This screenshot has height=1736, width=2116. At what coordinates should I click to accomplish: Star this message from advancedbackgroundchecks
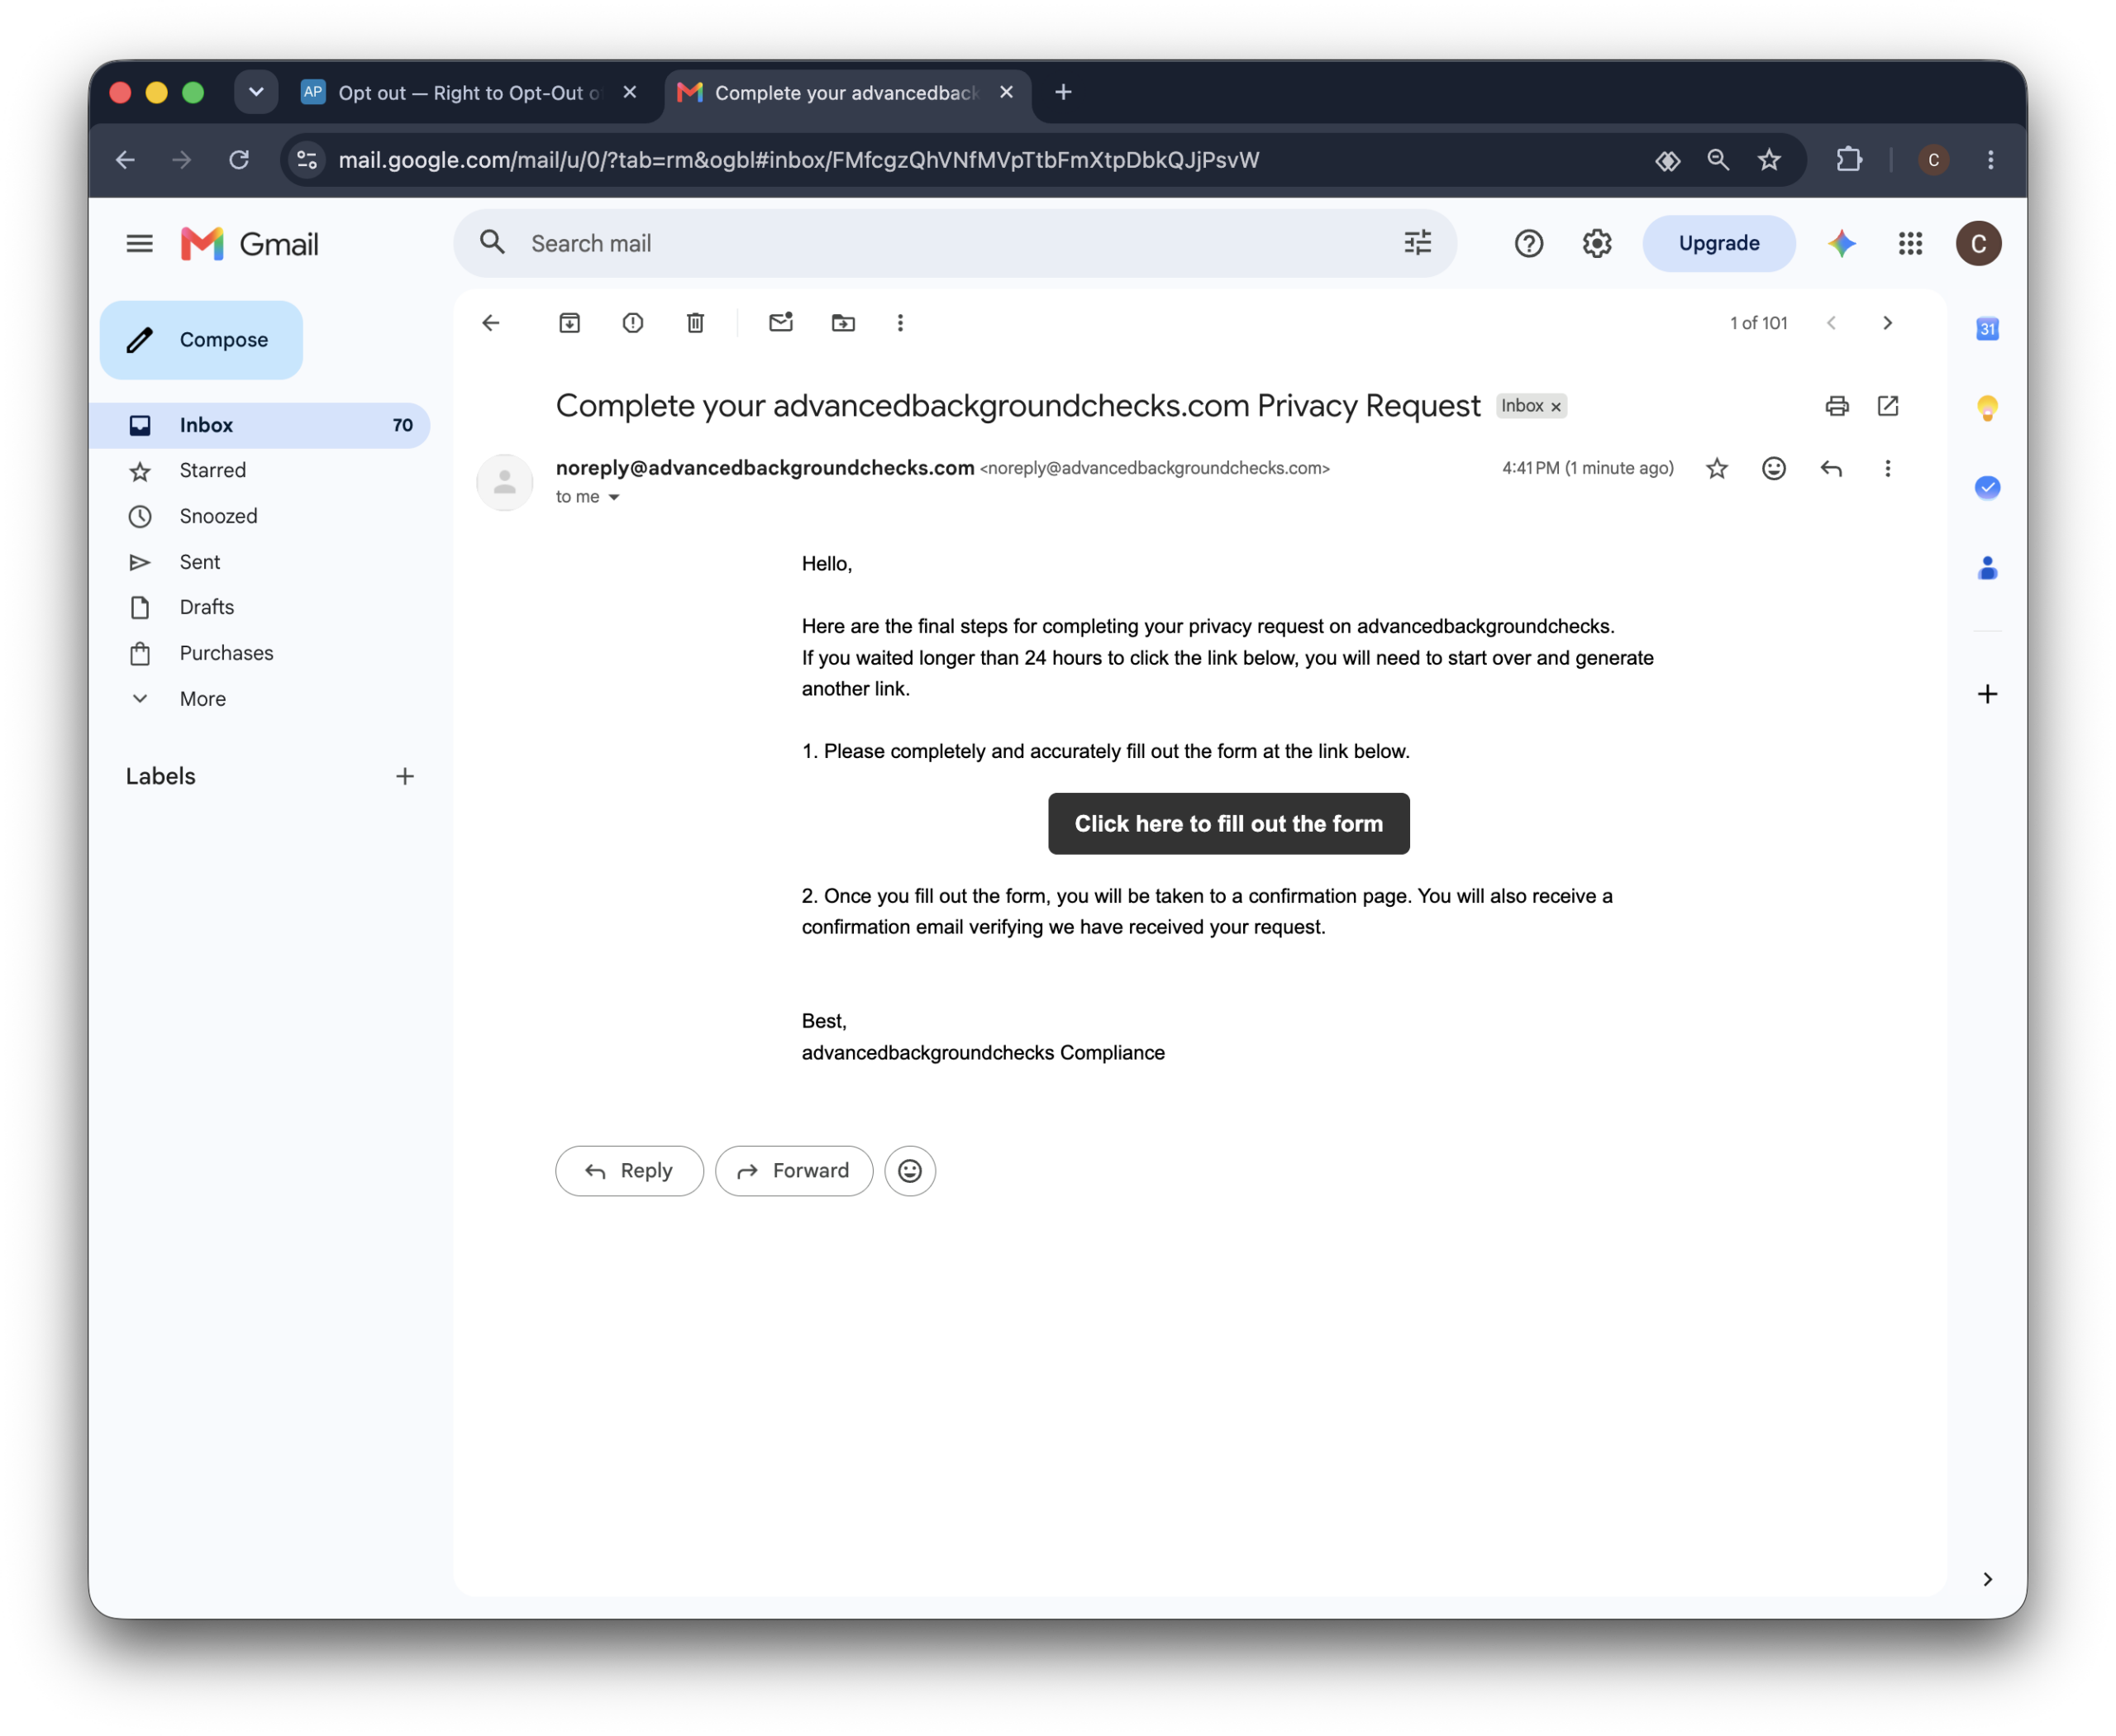click(1716, 468)
